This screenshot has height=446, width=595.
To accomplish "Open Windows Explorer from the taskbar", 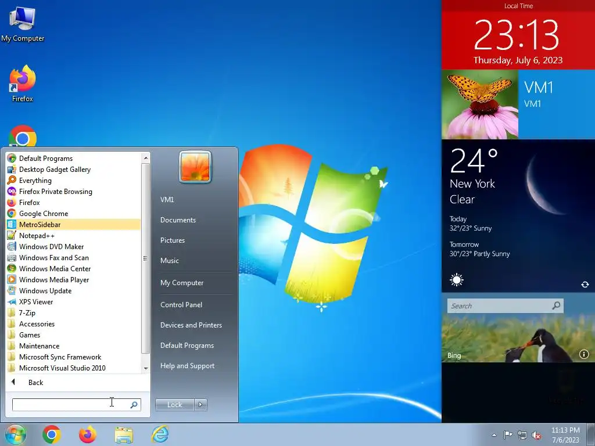I will tap(124, 435).
